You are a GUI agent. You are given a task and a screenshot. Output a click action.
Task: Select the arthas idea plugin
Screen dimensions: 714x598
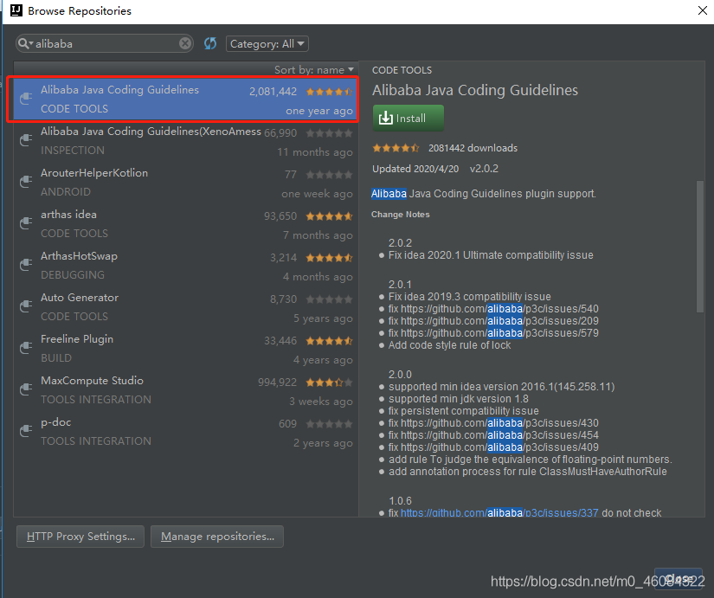pyautogui.click(x=184, y=224)
